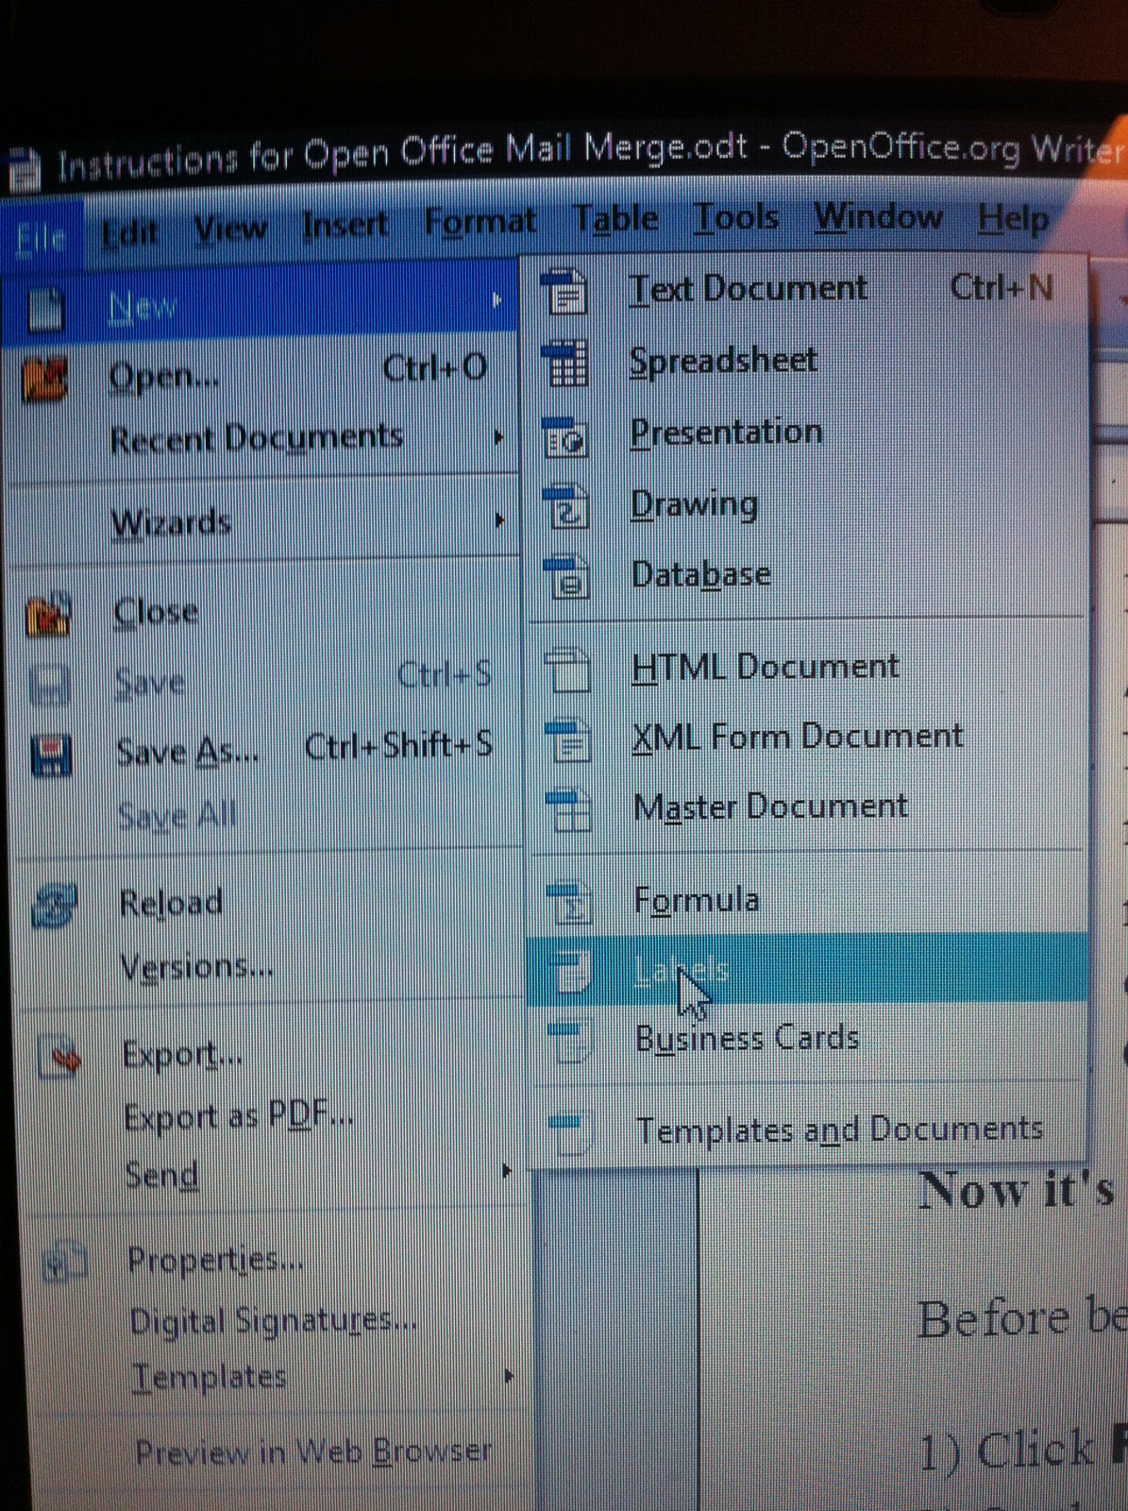Screen dimensions: 1128x1511
Task: Click the Labels icon in submenu
Action: (569, 970)
